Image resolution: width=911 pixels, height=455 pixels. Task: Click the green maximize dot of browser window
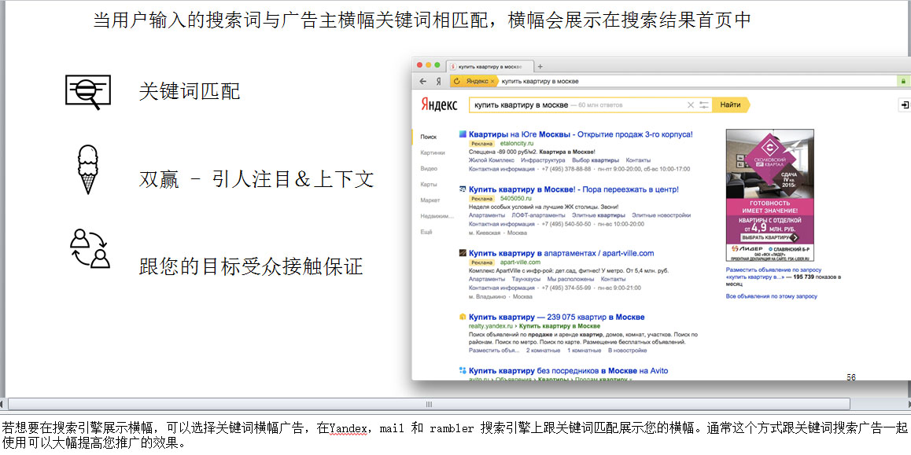click(x=437, y=65)
